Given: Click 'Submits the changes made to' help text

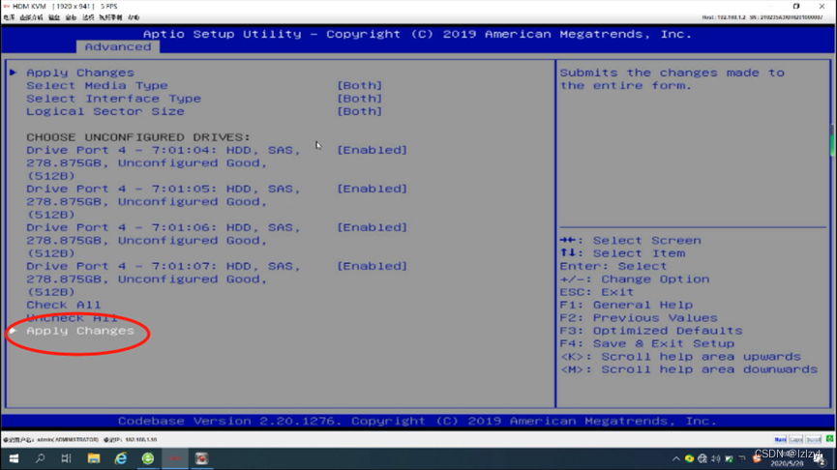Looking at the screenshot, I should click(673, 73).
